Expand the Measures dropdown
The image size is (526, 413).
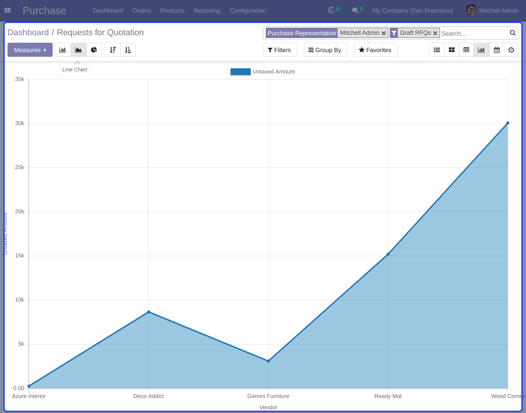[30, 50]
